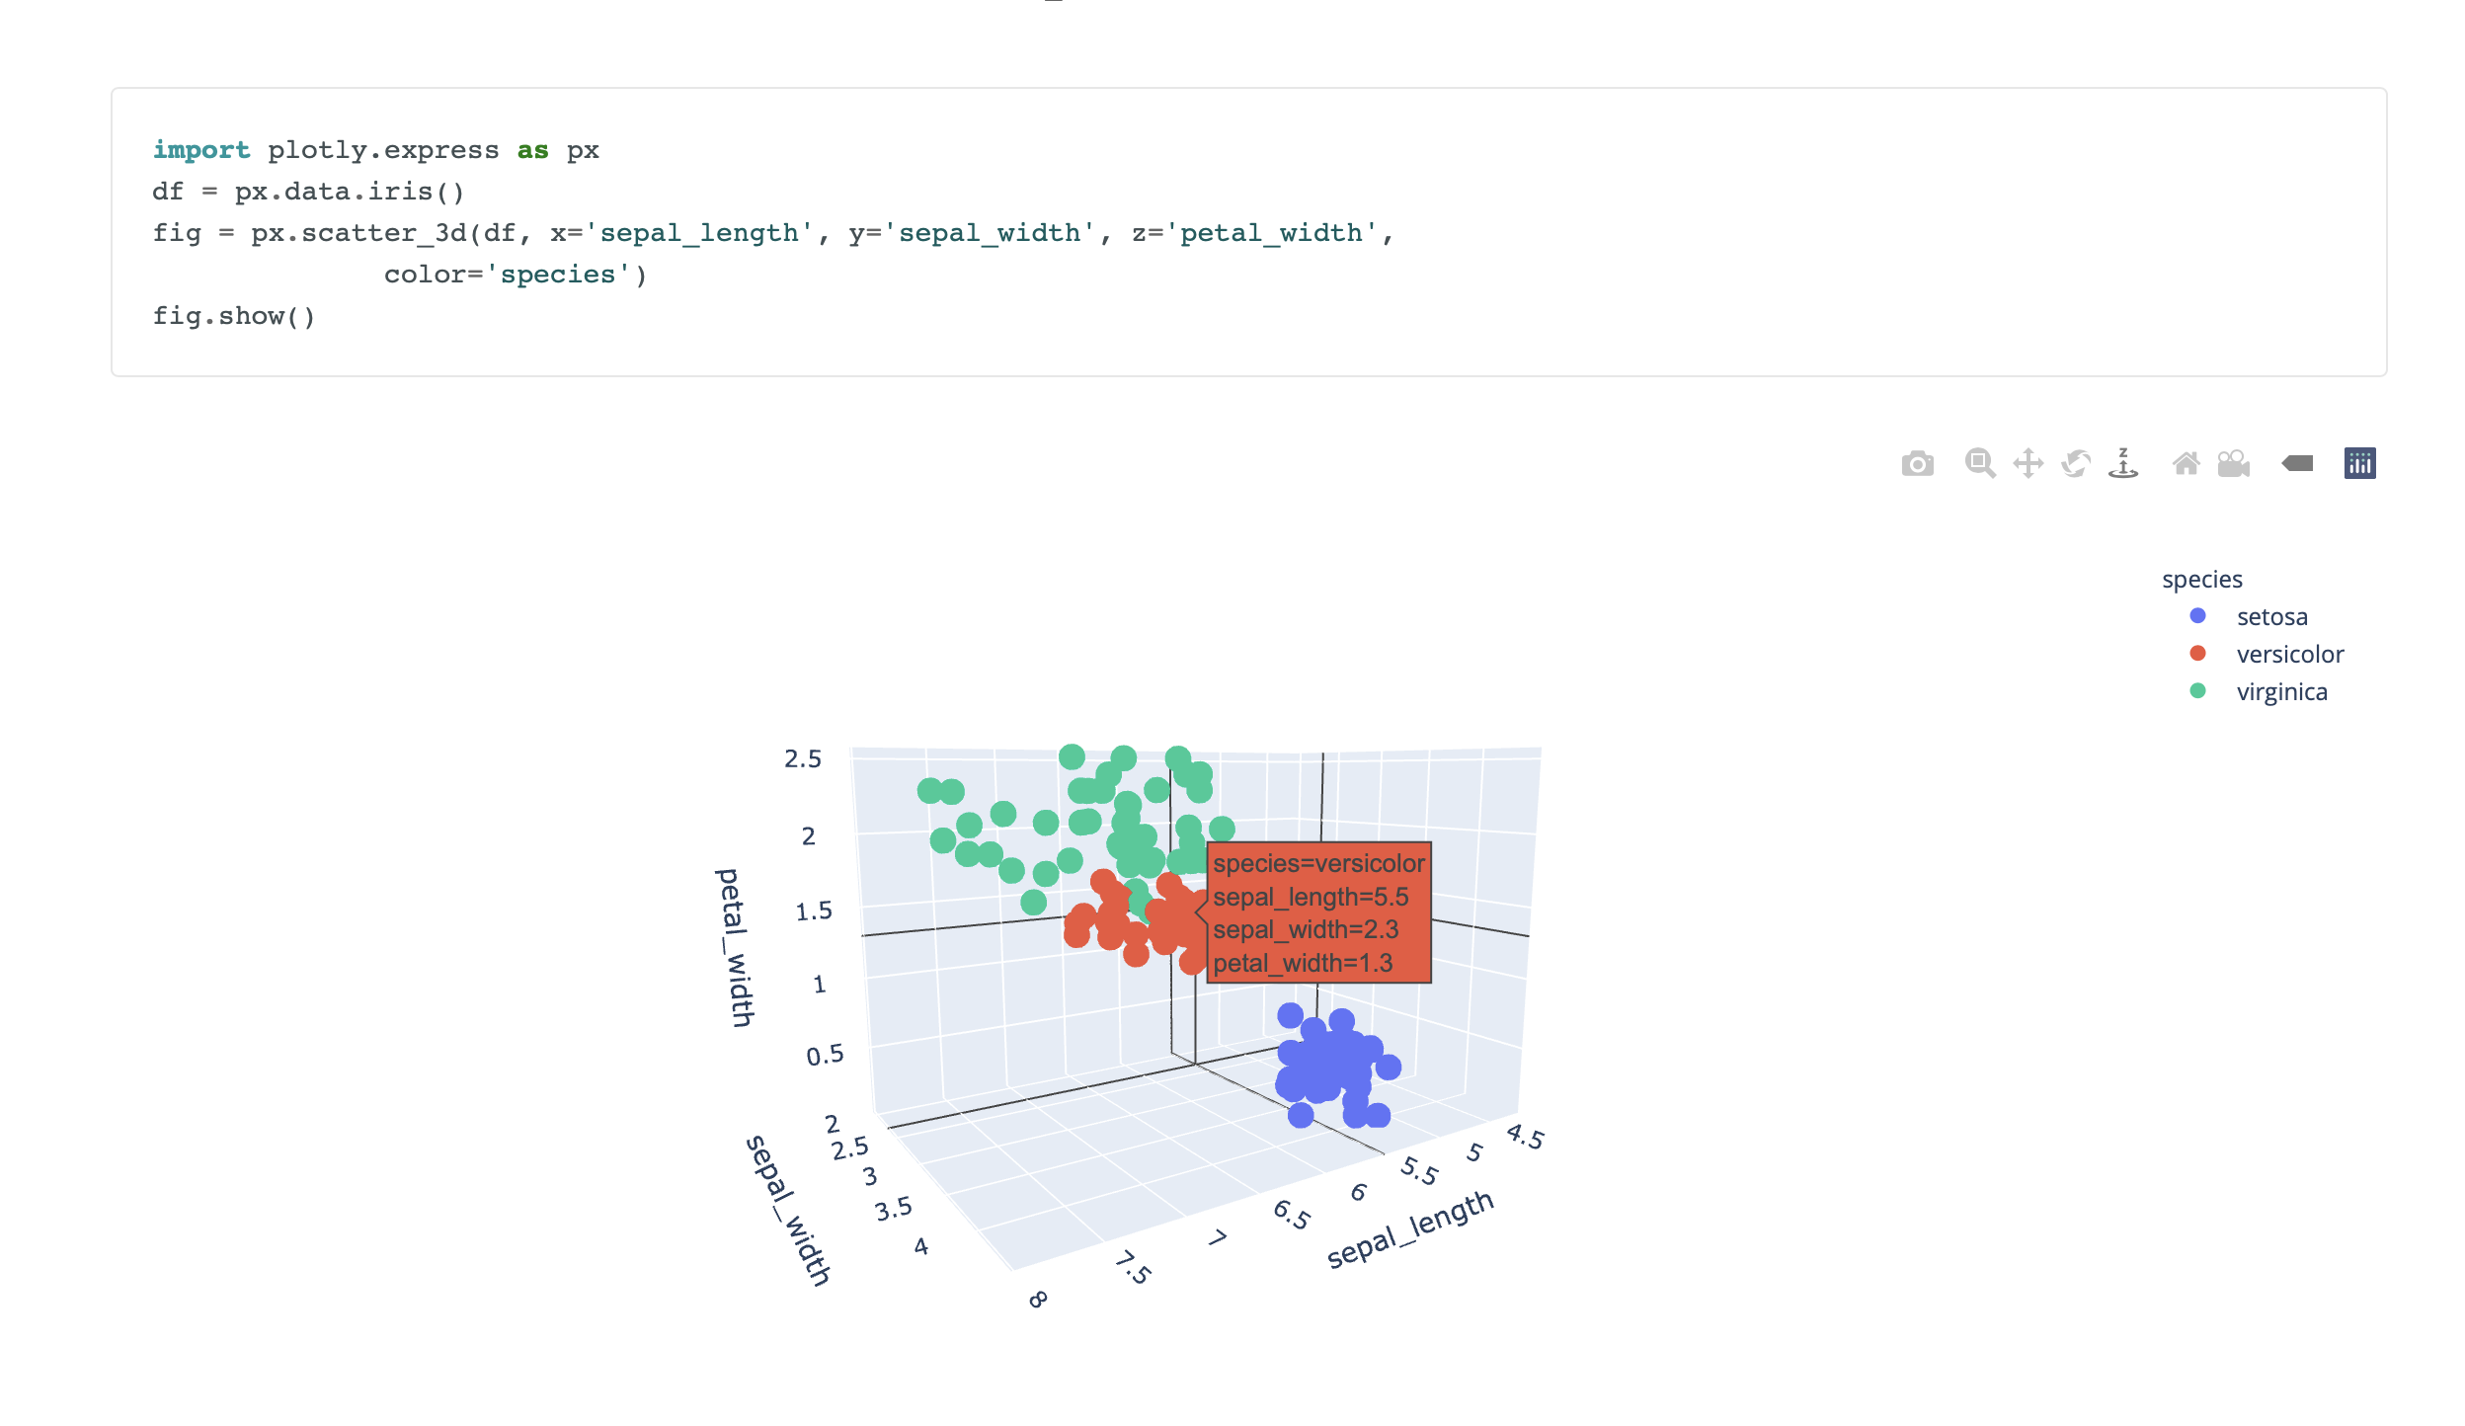Download plot as PNG via camera icon
The width and height of the screenshot is (2465, 1426).
(x=1919, y=462)
